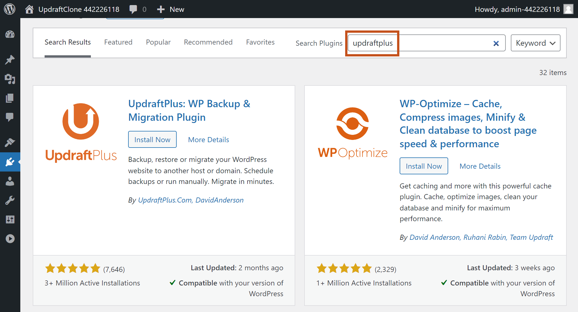Viewport: 578px width, 312px height.
Task: Open Settings sliders icon in sidebar
Action: pos(10,219)
